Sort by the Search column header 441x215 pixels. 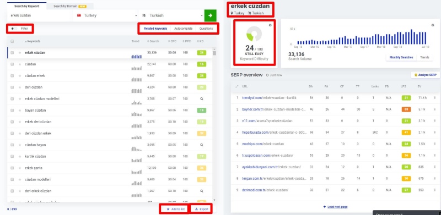click(x=153, y=41)
